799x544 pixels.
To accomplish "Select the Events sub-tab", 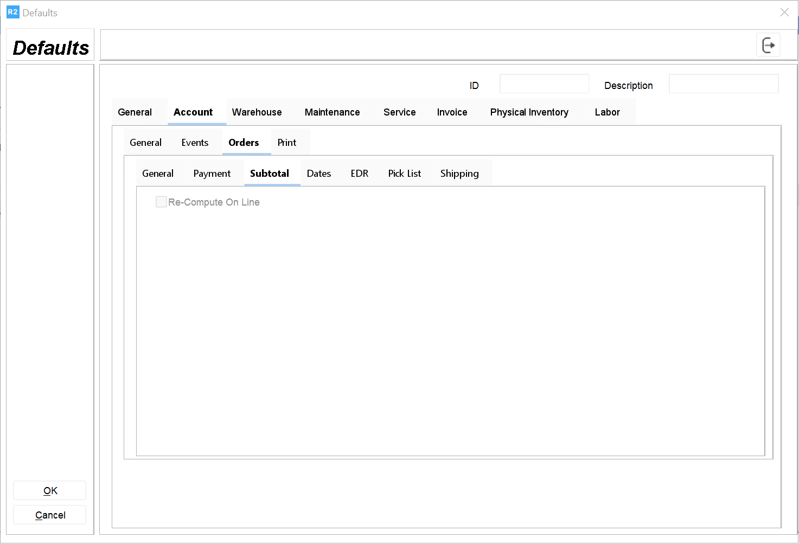I will tap(195, 143).
